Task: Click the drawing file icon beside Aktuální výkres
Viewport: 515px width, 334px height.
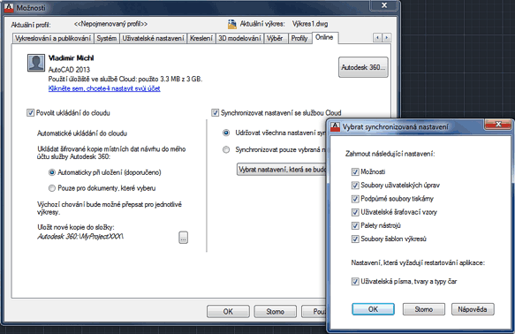Action: [x=231, y=24]
